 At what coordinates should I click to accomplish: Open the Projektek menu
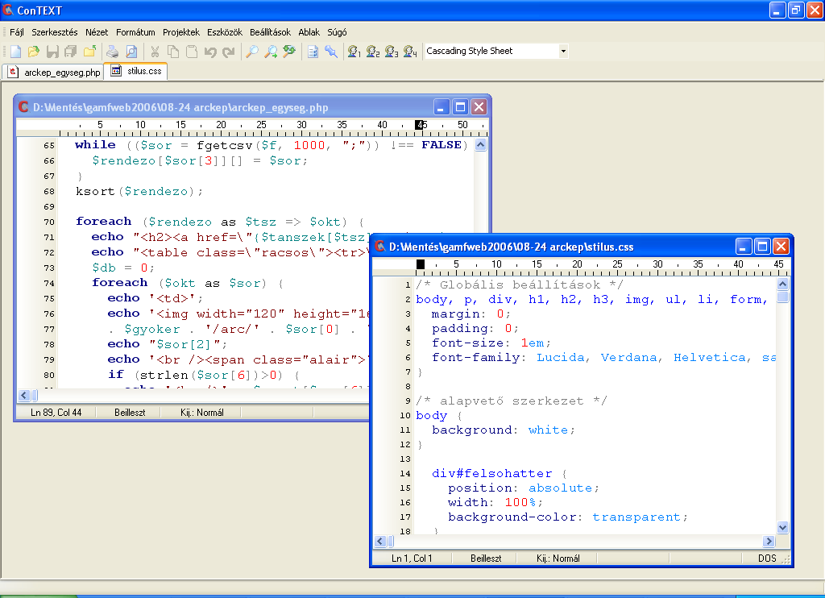181,32
